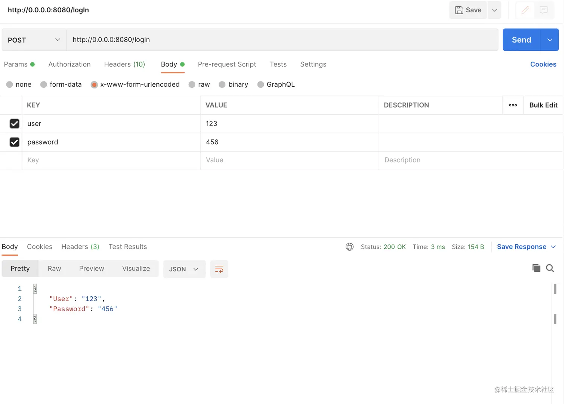The height and width of the screenshot is (404, 565).
Task: Click the value cell '123'
Action: pyautogui.click(x=290, y=124)
